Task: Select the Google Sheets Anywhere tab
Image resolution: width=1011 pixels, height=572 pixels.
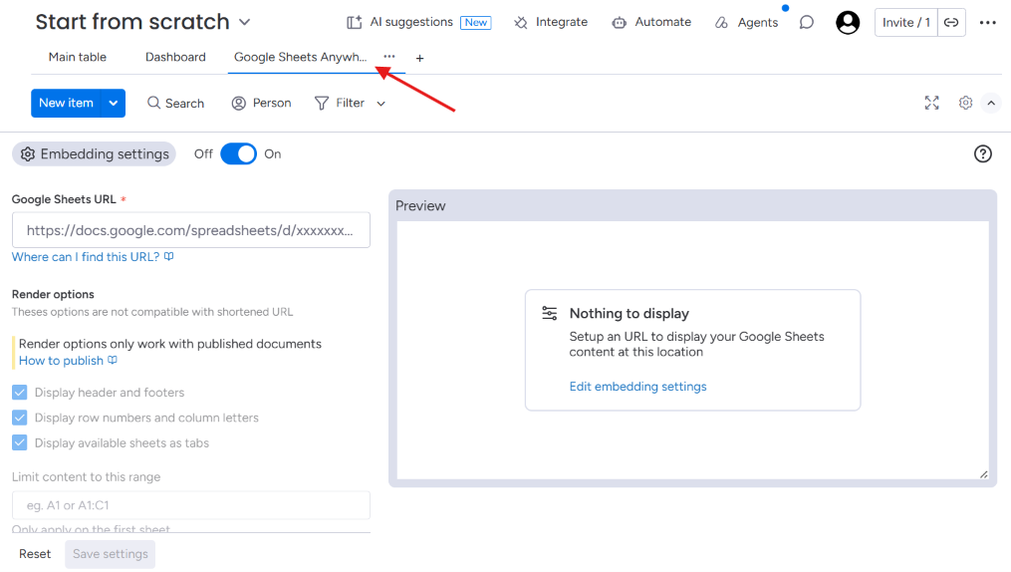Action: pyautogui.click(x=300, y=57)
